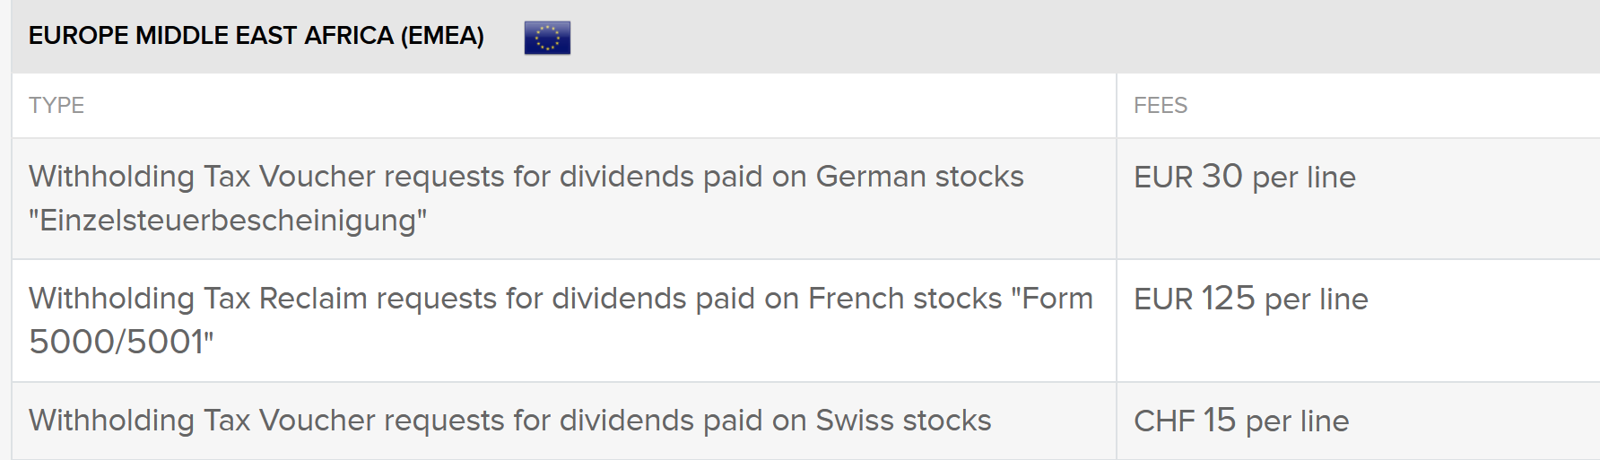Click the EUR 30 per line fee
Screen dimensions: 1600x460
(x=1244, y=178)
